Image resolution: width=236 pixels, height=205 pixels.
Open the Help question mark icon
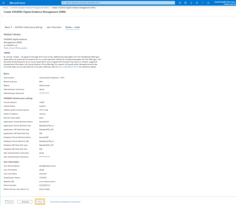coord(202,2)
